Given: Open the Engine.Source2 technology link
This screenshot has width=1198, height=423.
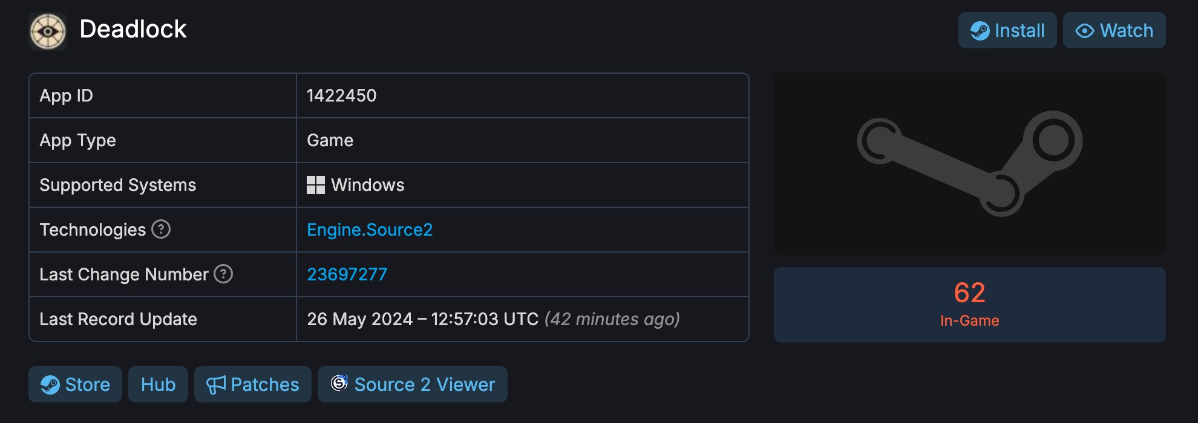Looking at the screenshot, I should pyautogui.click(x=370, y=230).
